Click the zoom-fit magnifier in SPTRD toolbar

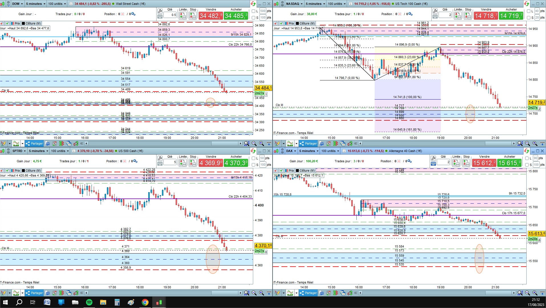click(x=247, y=293)
